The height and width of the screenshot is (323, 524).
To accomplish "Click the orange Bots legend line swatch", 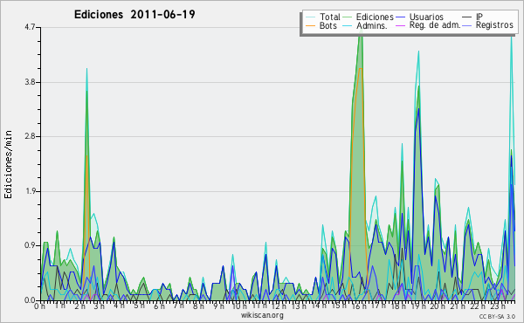I will click(310, 25).
